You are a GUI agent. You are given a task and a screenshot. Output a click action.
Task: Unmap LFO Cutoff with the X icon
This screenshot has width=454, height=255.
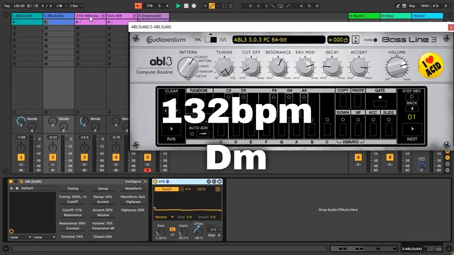182,189
